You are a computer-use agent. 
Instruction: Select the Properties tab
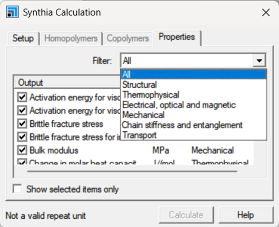[177, 37]
